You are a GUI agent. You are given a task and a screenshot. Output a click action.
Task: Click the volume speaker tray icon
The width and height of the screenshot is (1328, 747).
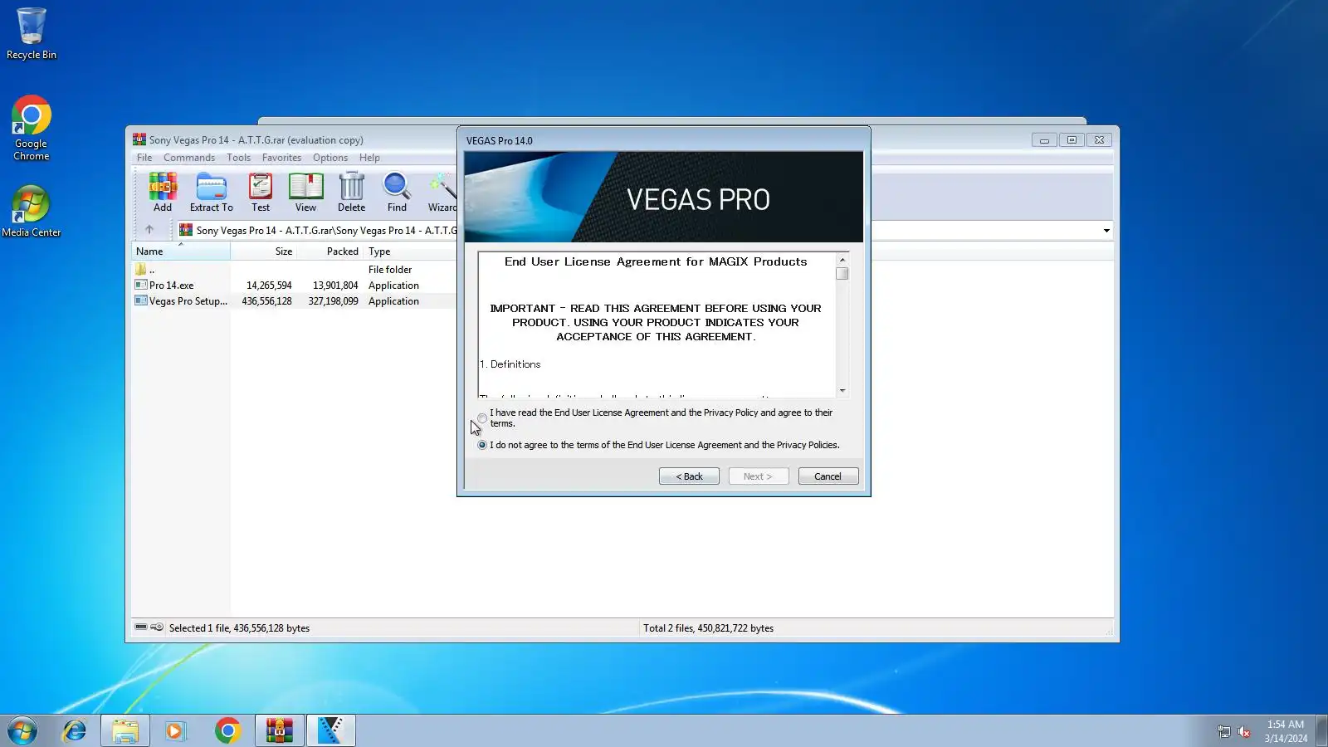tap(1243, 731)
